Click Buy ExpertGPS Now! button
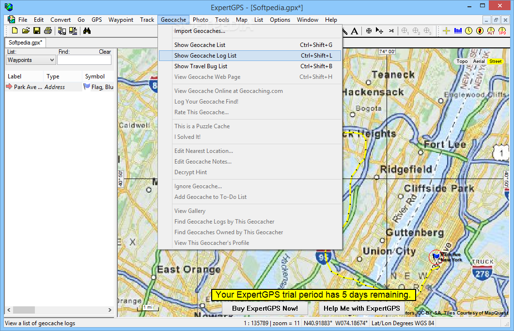 [x=265, y=308]
